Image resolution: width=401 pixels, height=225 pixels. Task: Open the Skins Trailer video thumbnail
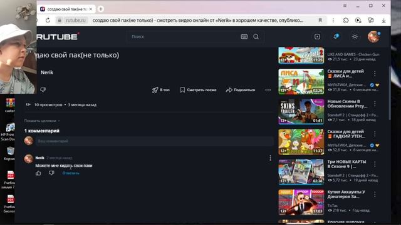[301, 111]
